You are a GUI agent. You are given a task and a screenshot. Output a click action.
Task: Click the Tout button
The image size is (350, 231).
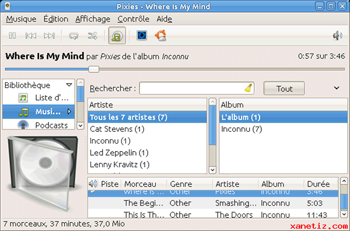pos(284,89)
